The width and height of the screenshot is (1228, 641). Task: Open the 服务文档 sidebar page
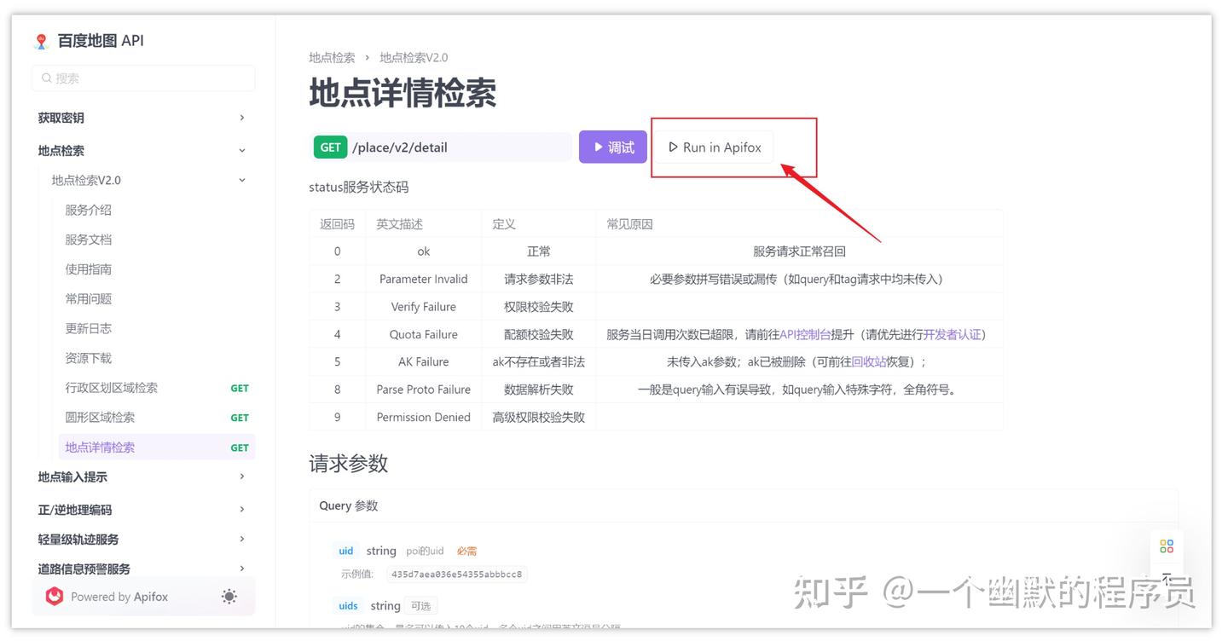pyautogui.click(x=88, y=240)
